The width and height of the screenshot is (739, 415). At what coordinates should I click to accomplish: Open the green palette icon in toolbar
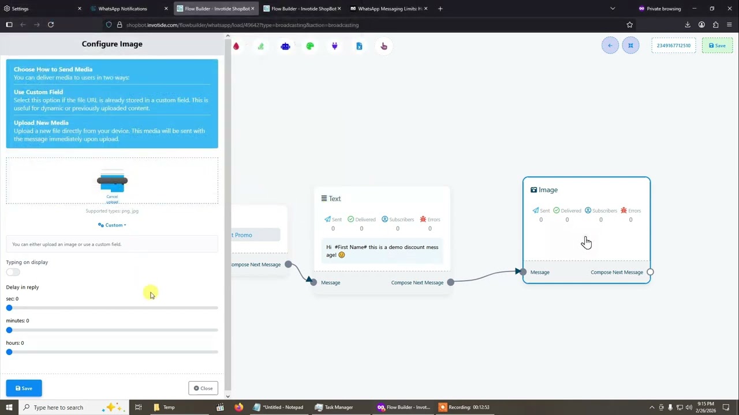click(x=310, y=46)
